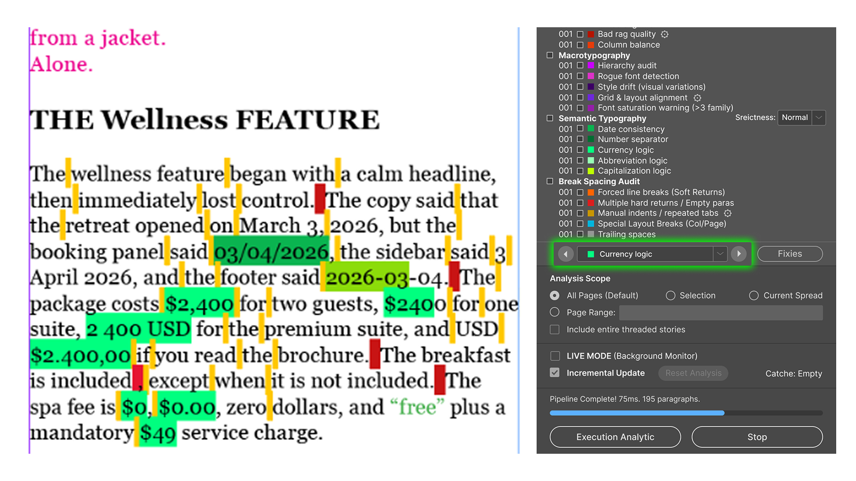Uncheck the Incremental Update checkbox
This screenshot has width=856, height=481.
pyautogui.click(x=555, y=373)
